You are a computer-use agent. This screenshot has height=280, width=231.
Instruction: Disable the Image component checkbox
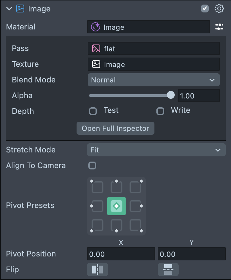pos(205,9)
